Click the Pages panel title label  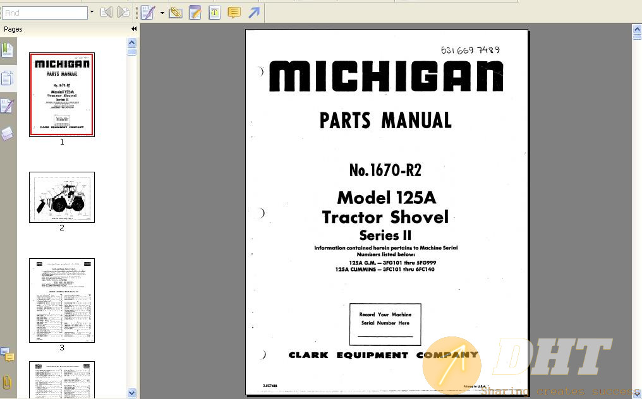click(13, 29)
